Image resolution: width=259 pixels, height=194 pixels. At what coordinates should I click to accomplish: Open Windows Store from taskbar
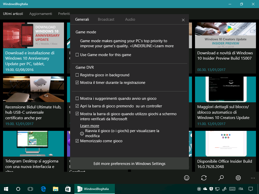coord(68,189)
